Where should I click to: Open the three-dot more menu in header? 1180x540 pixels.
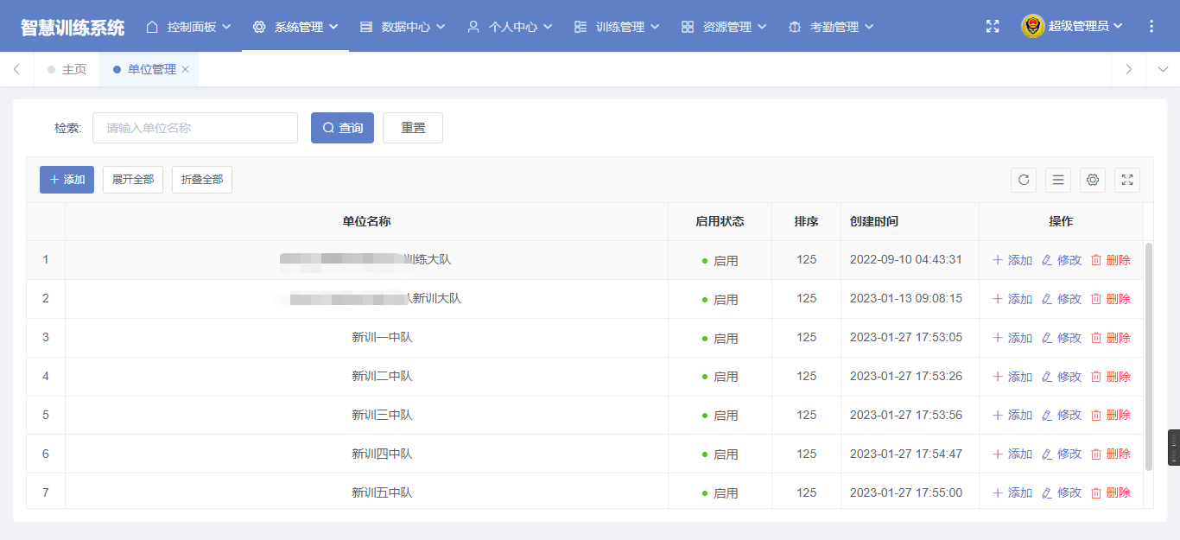tap(1151, 27)
